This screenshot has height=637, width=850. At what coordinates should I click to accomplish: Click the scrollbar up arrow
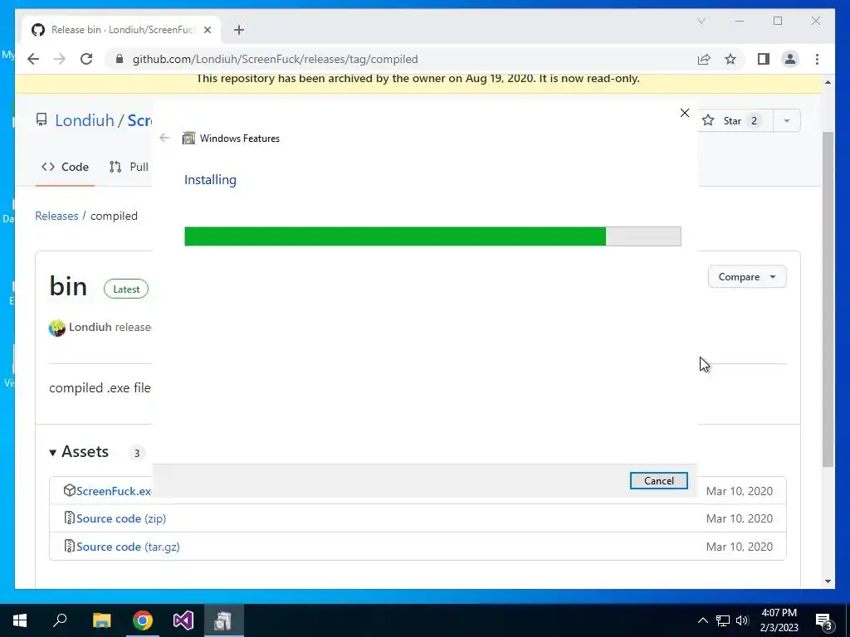pos(828,82)
